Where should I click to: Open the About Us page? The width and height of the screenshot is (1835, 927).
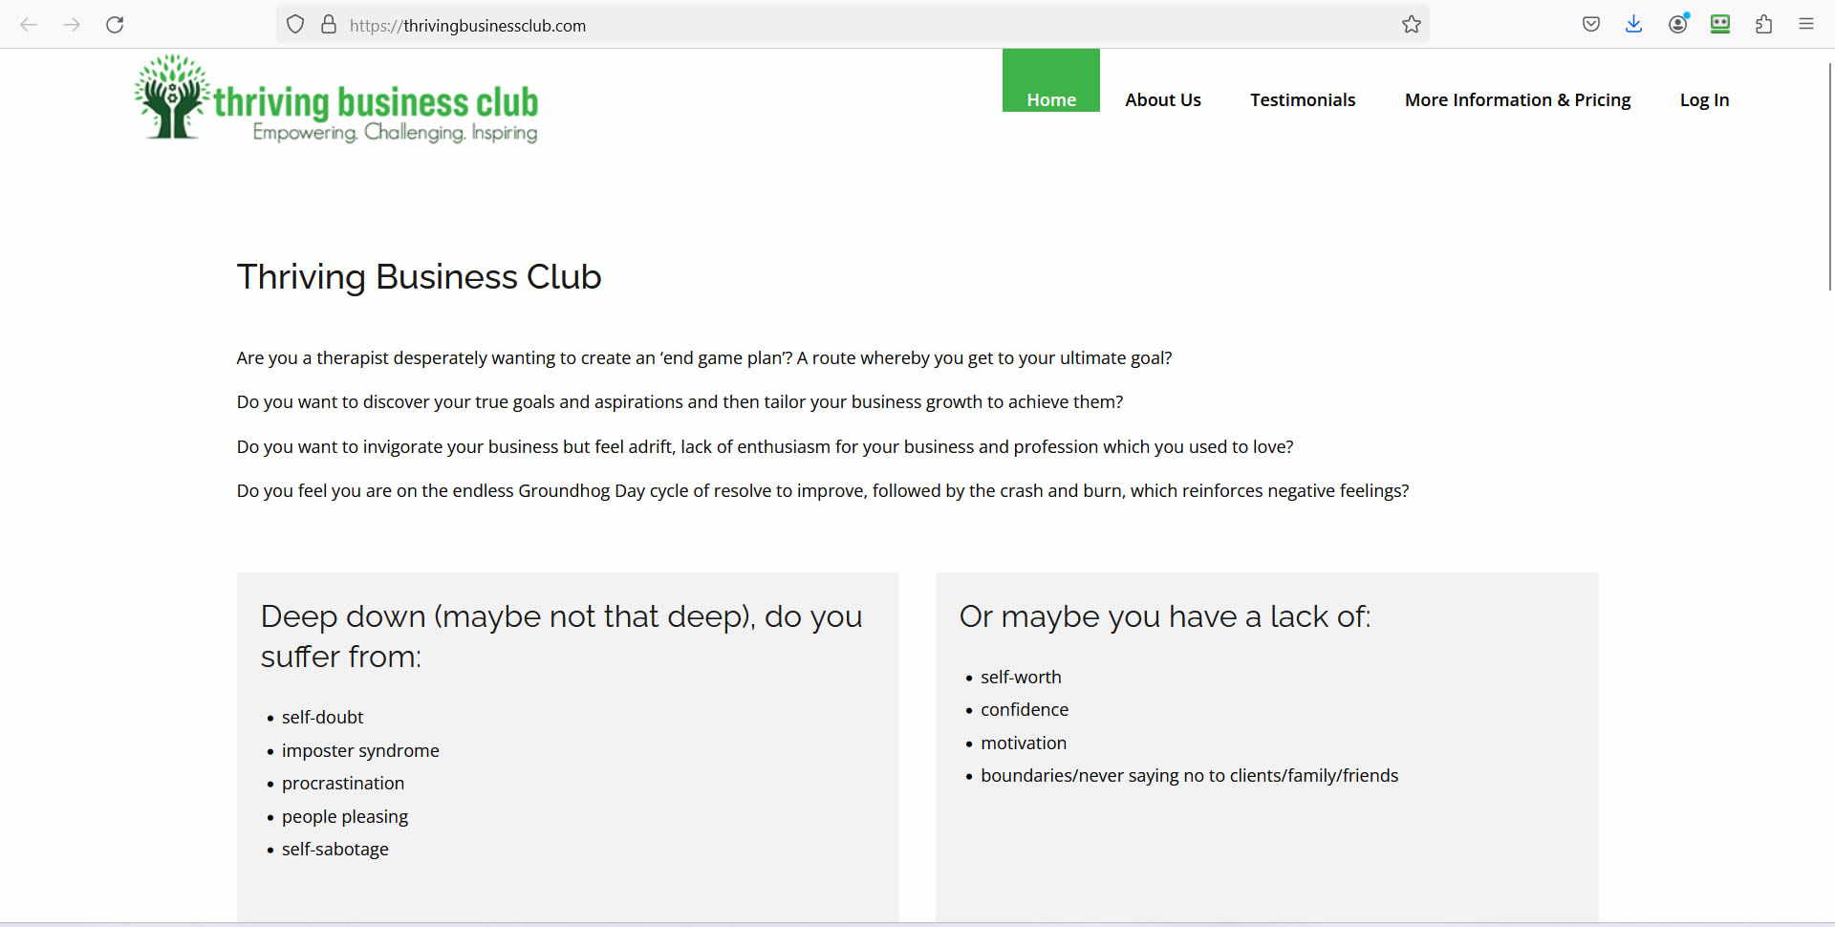coord(1163,99)
